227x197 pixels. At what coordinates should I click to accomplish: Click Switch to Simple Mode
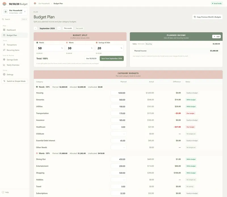(15, 81)
